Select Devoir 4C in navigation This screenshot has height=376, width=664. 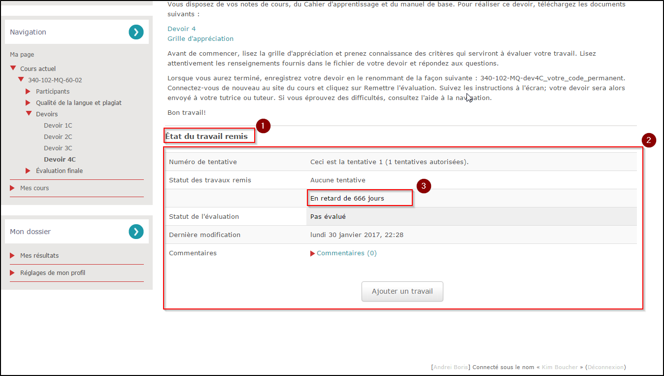pos(60,159)
